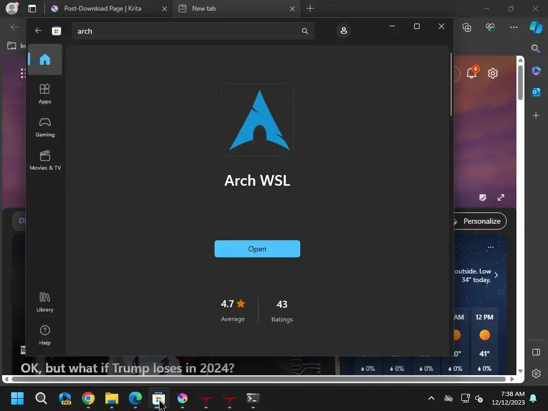Screen dimensions: 548x411
Task: Open Edge Browser essentials heart icon
Action: click(x=490, y=27)
